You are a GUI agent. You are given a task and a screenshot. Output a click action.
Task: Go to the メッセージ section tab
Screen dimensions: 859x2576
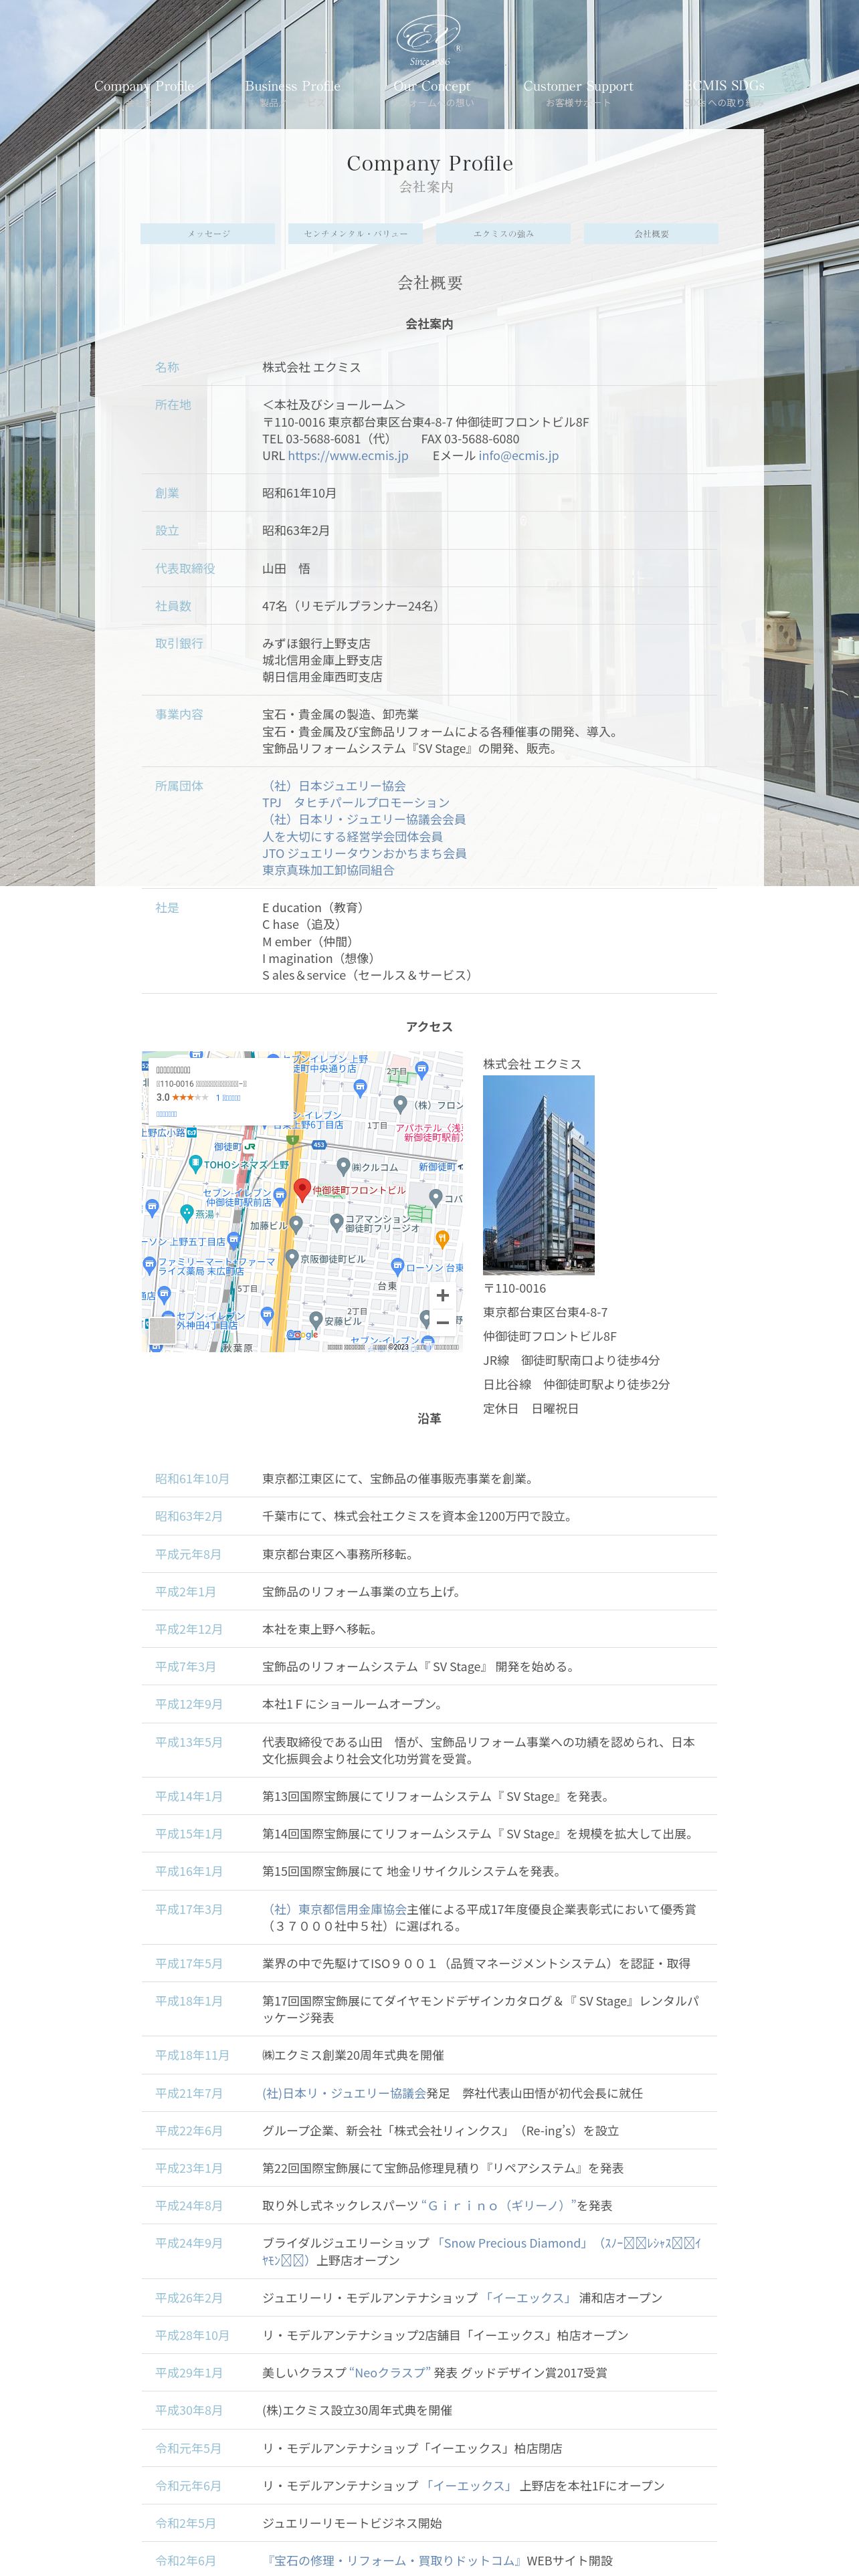pos(208,234)
